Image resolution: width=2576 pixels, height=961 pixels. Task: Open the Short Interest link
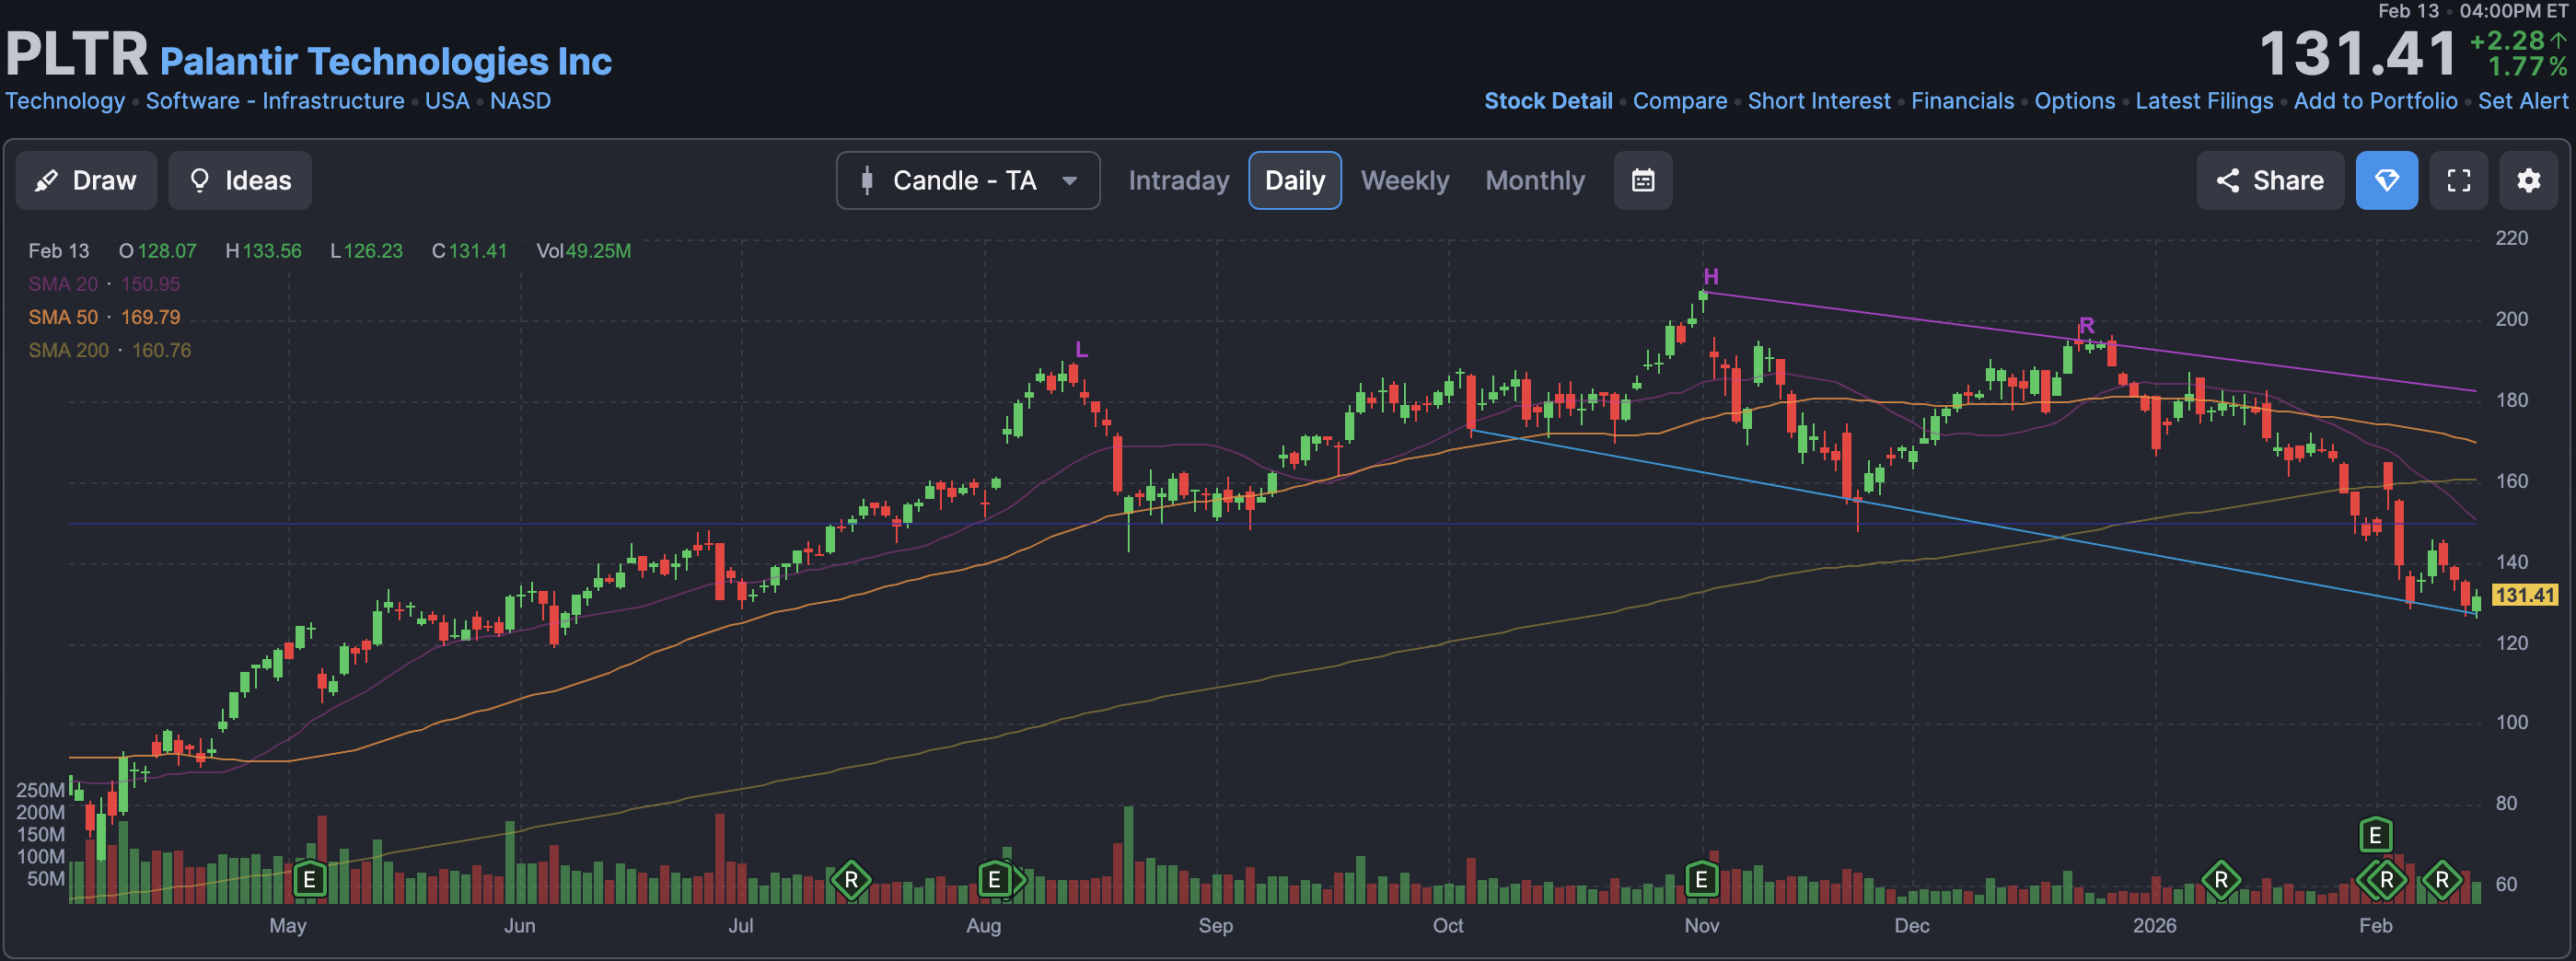[x=1819, y=101]
